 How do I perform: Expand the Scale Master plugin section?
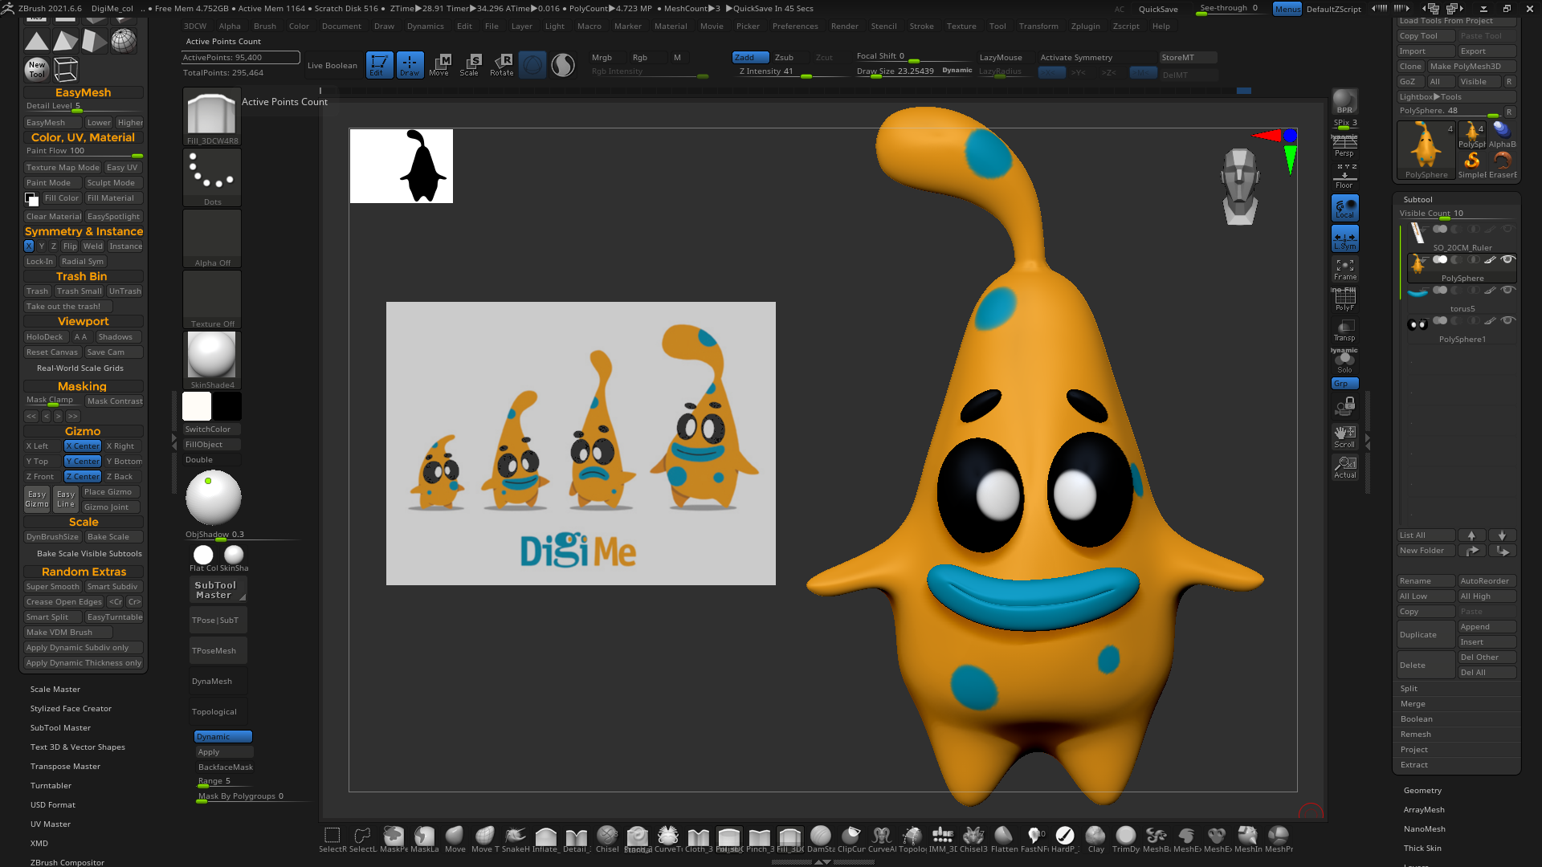click(55, 690)
